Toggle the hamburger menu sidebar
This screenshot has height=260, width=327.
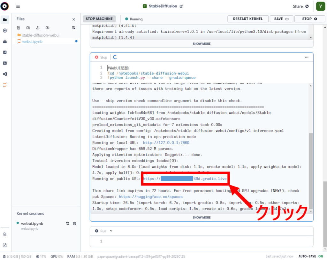[x=18, y=6]
